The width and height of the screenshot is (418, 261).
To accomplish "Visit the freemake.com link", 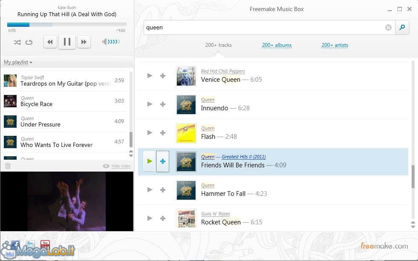I will tap(384, 246).
